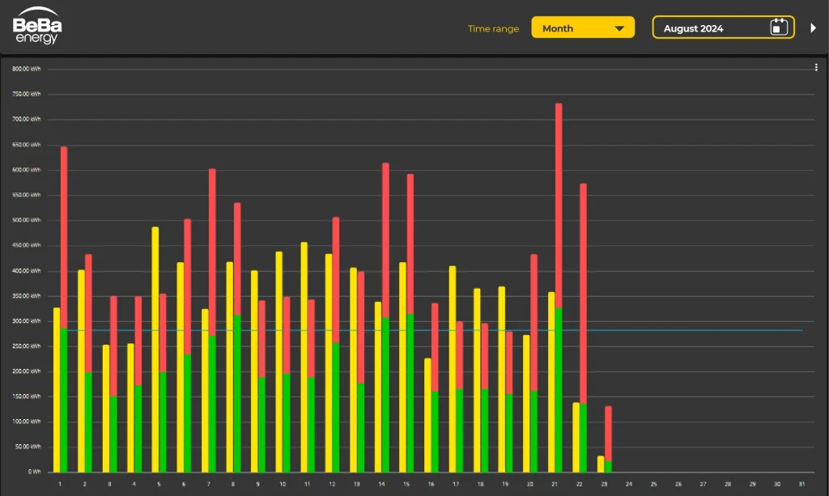Select the Month time range combo box
The height and width of the screenshot is (496, 829).
click(x=582, y=28)
